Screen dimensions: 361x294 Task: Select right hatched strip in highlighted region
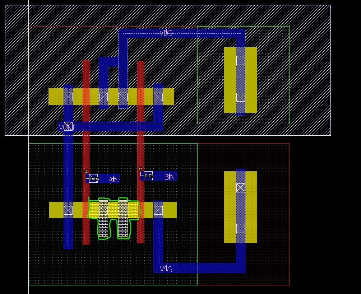click(123, 219)
